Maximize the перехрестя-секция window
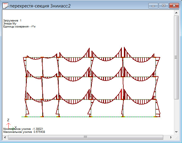The image size is (182, 143). [x=163, y=5]
